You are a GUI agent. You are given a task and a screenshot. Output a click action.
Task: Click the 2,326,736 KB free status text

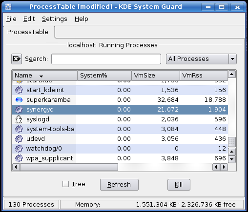(208, 205)
